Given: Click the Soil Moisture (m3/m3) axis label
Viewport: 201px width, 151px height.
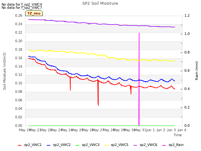Looking at the screenshot, I should (x=4, y=71).
